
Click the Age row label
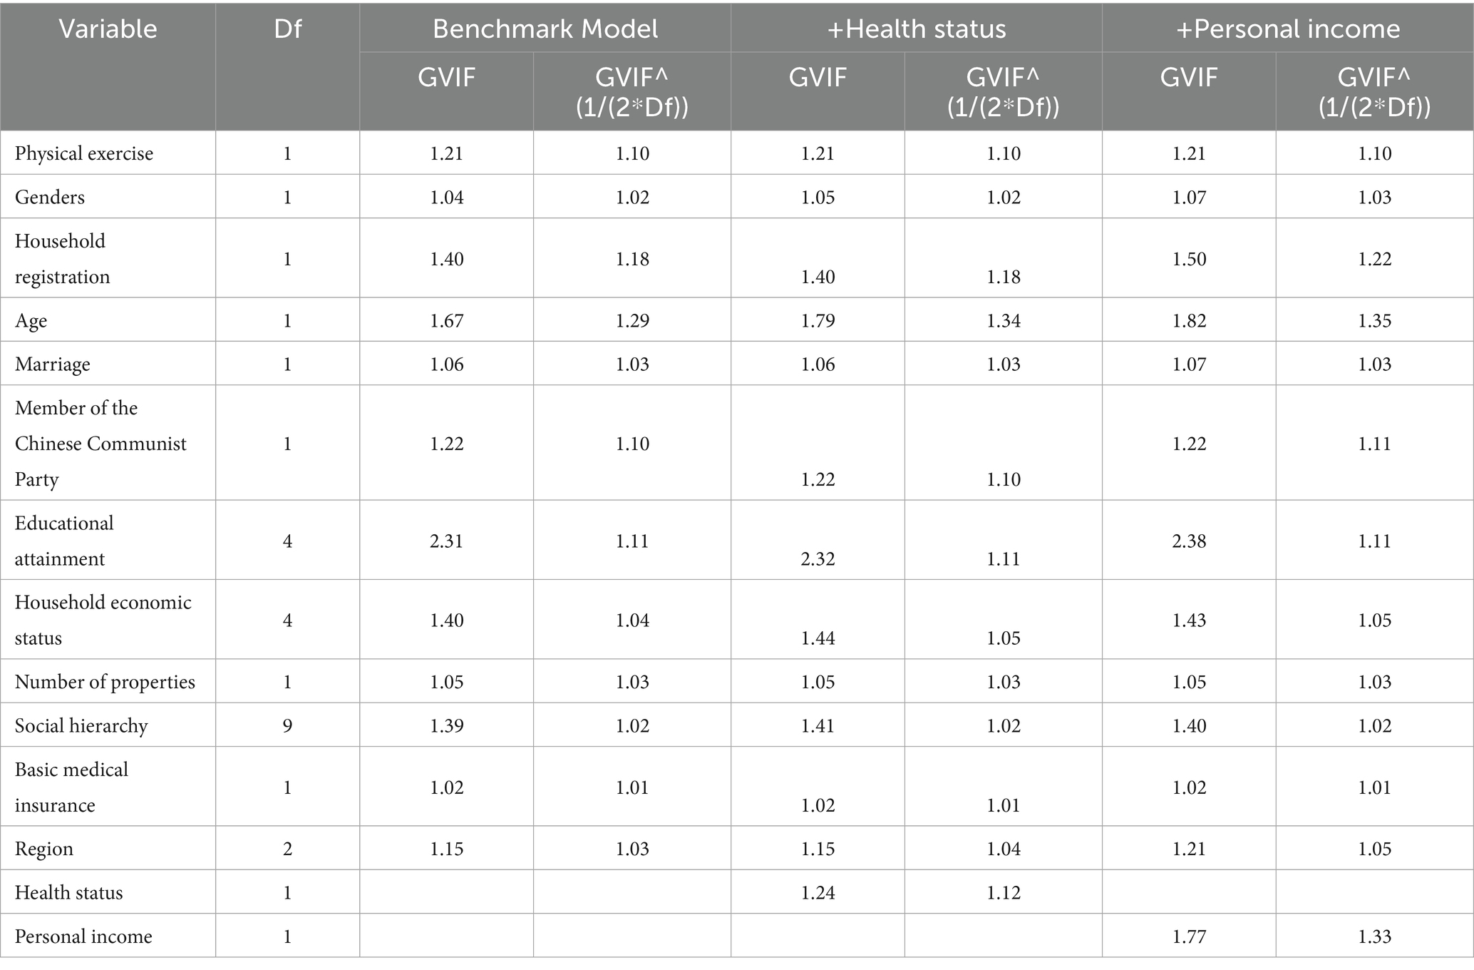pos(31,320)
